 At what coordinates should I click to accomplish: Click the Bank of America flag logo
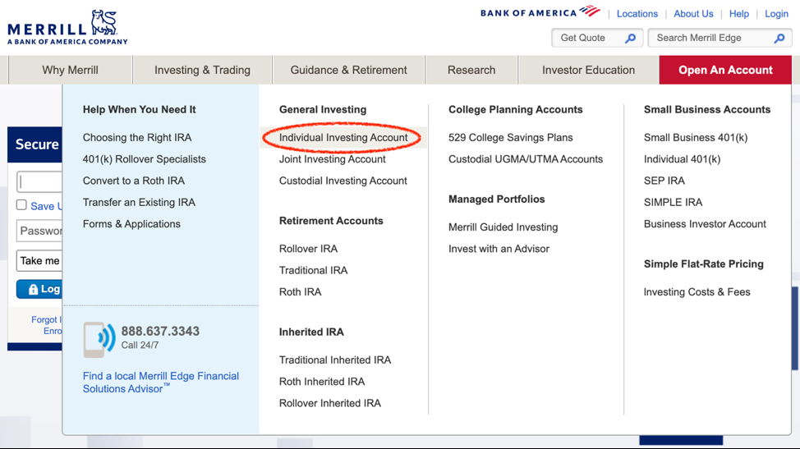tap(591, 11)
